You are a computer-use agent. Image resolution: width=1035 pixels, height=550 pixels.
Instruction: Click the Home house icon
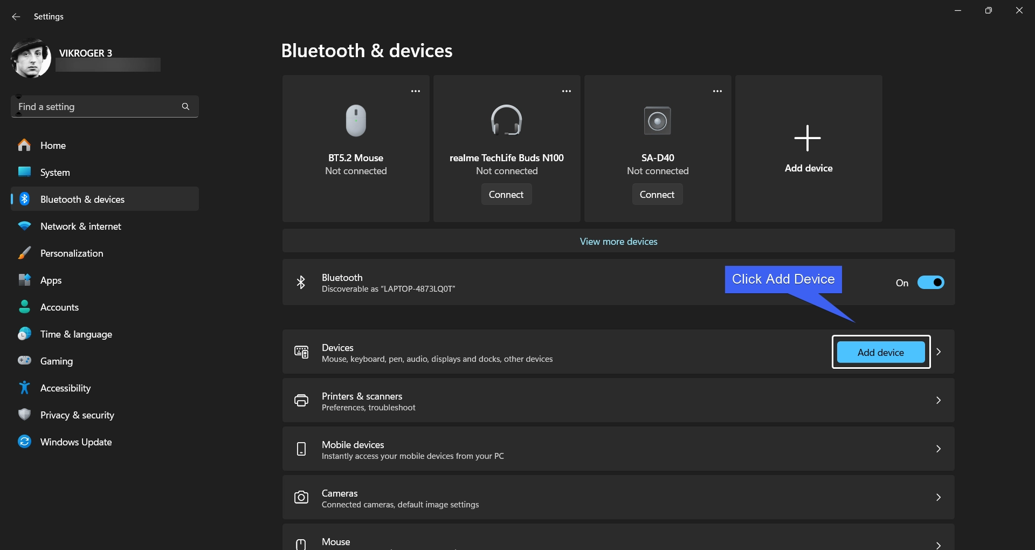point(24,145)
